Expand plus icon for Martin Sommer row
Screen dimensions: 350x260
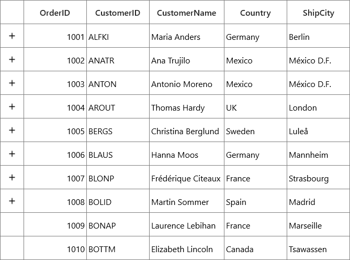12,201
